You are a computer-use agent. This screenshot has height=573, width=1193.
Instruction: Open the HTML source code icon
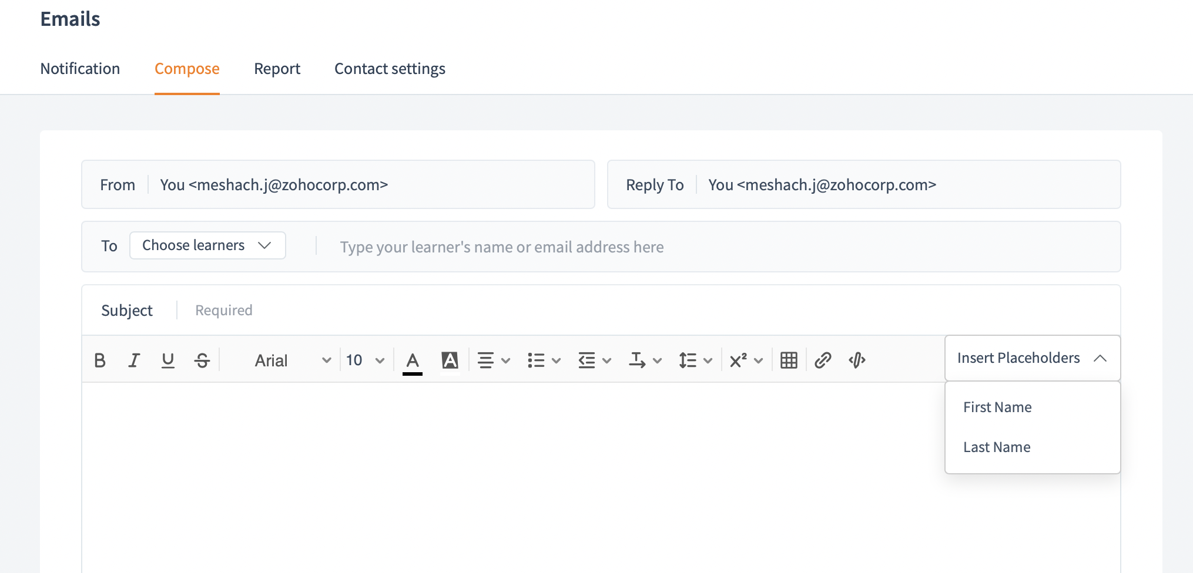click(x=857, y=360)
